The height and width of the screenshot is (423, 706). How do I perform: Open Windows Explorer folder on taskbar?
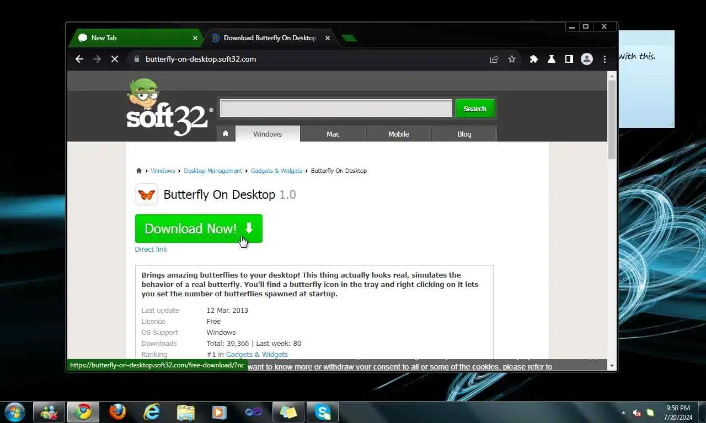pyautogui.click(x=185, y=412)
